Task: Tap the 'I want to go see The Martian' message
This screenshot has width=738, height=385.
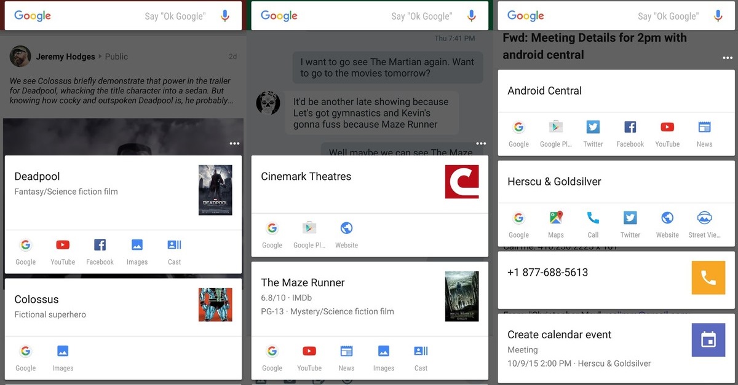Action: (387, 68)
